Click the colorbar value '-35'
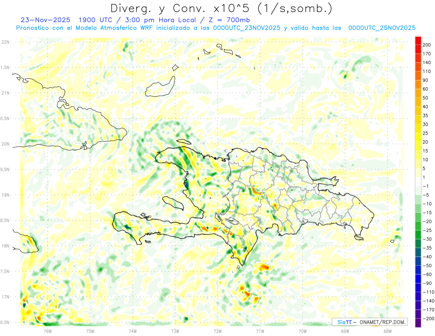This screenshot has width=435, height=336. tap(428, 248)
